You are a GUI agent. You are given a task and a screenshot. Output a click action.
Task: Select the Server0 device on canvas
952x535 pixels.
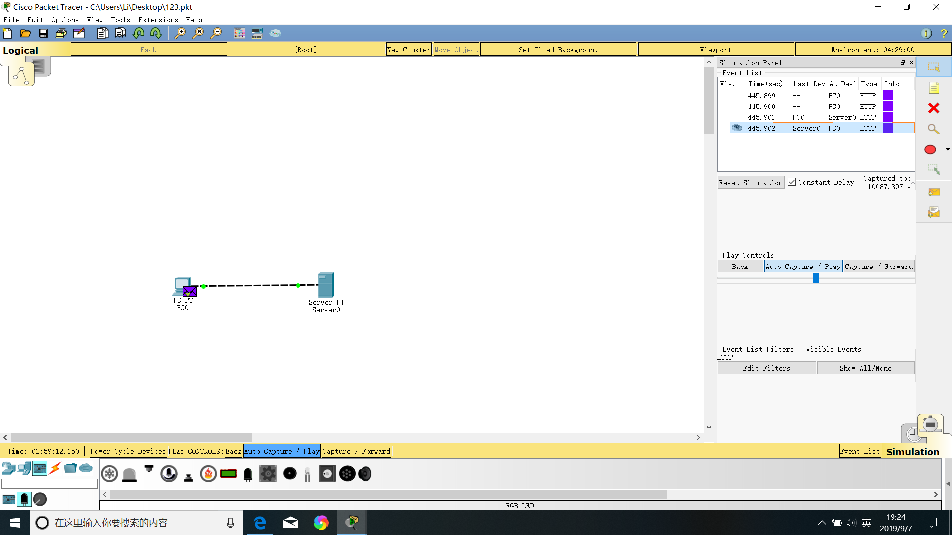326,285
